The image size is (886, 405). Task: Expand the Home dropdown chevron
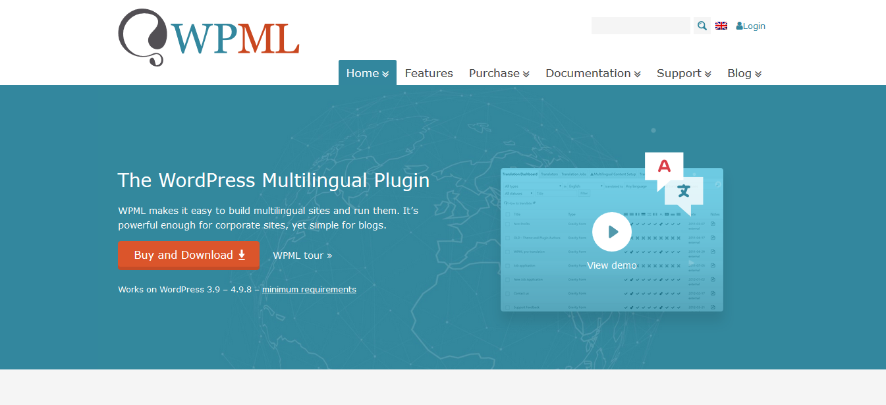coord(385,74)
